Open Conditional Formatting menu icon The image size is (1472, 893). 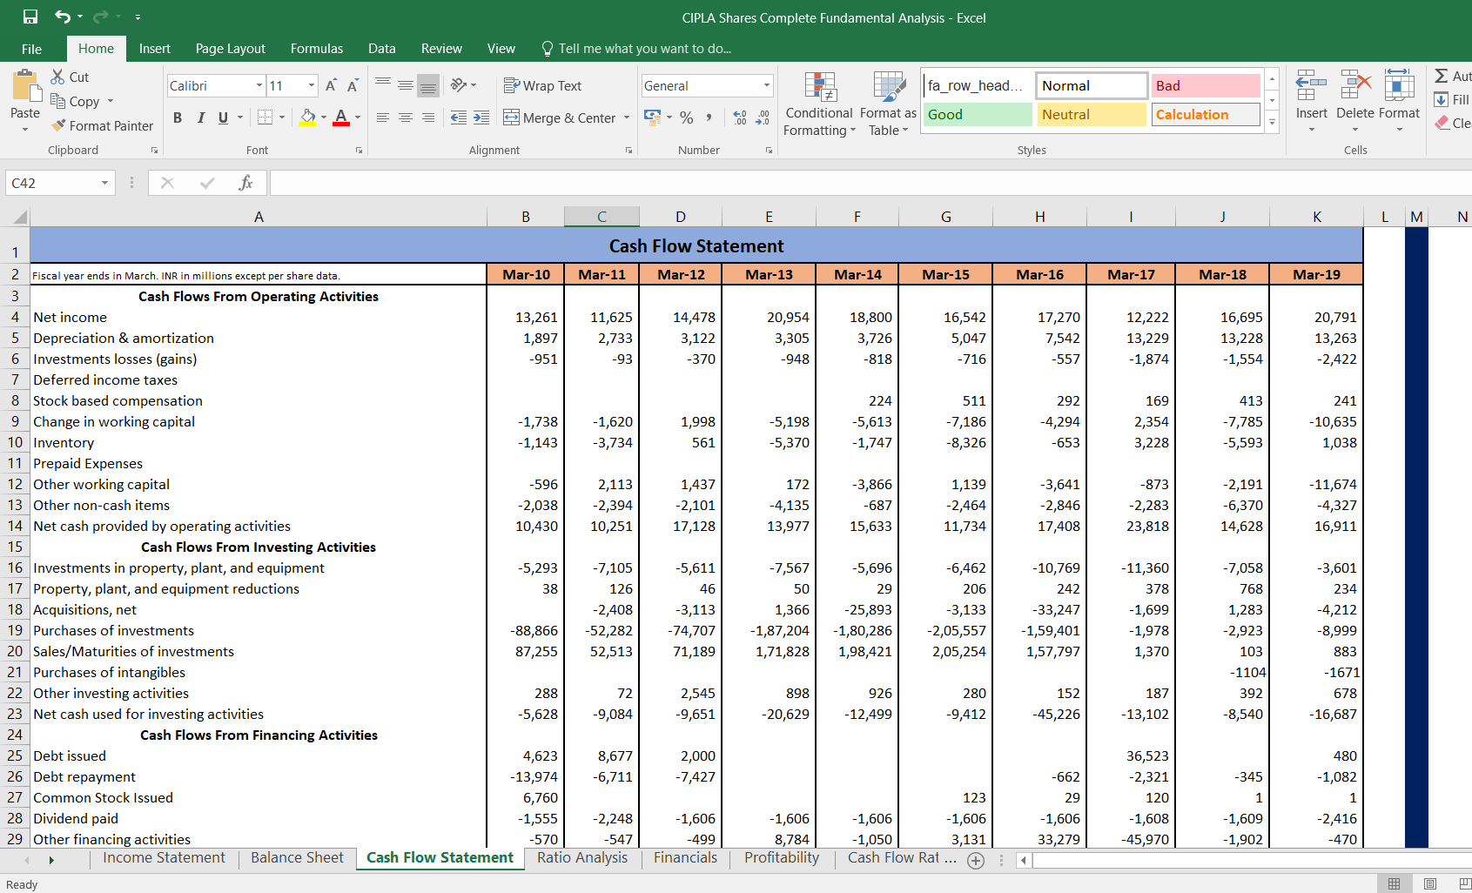click(x=820, y=87)
